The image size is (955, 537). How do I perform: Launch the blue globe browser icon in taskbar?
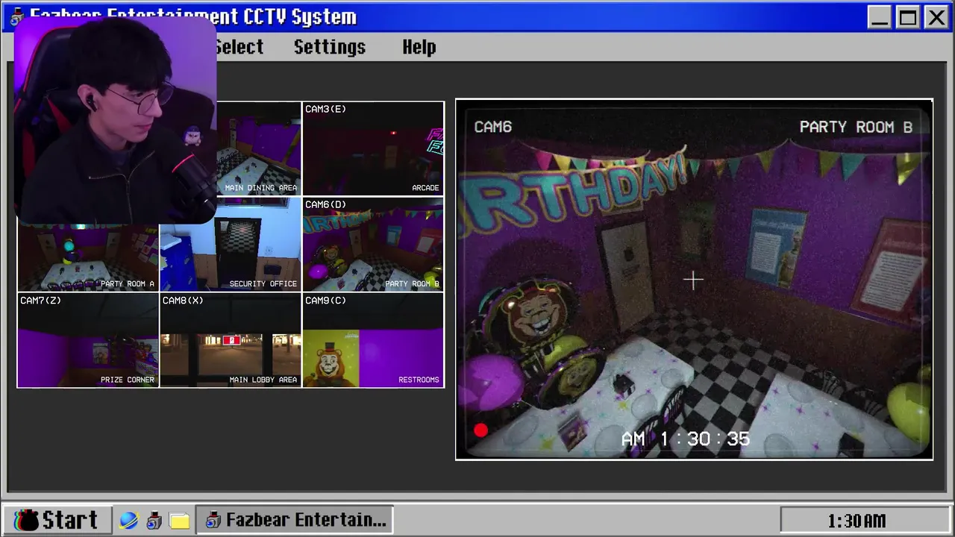(129, 520)
